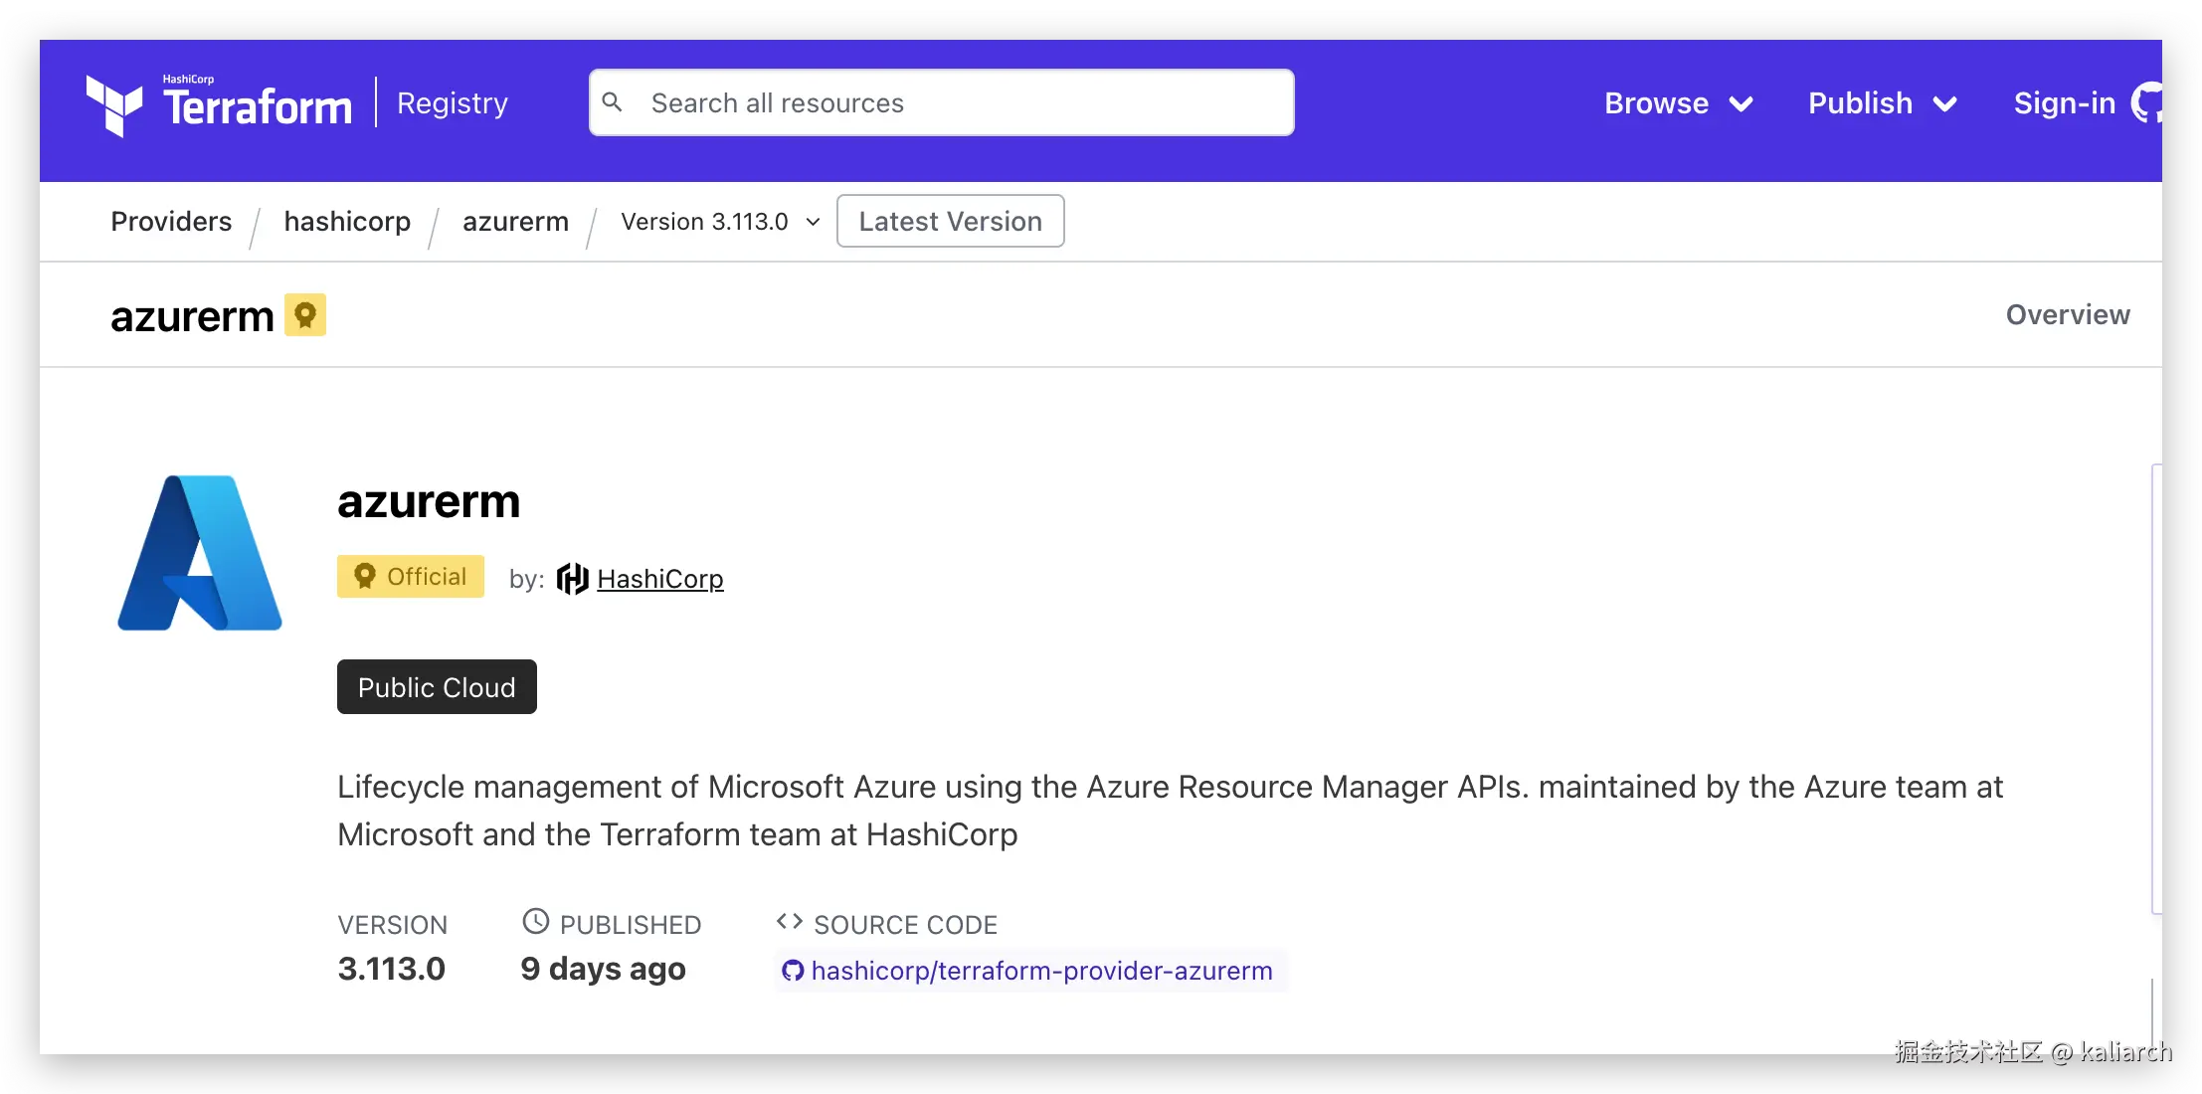Click the Terraform logo icon
Screen dimensions: 2202x1094
pos(114,104)
